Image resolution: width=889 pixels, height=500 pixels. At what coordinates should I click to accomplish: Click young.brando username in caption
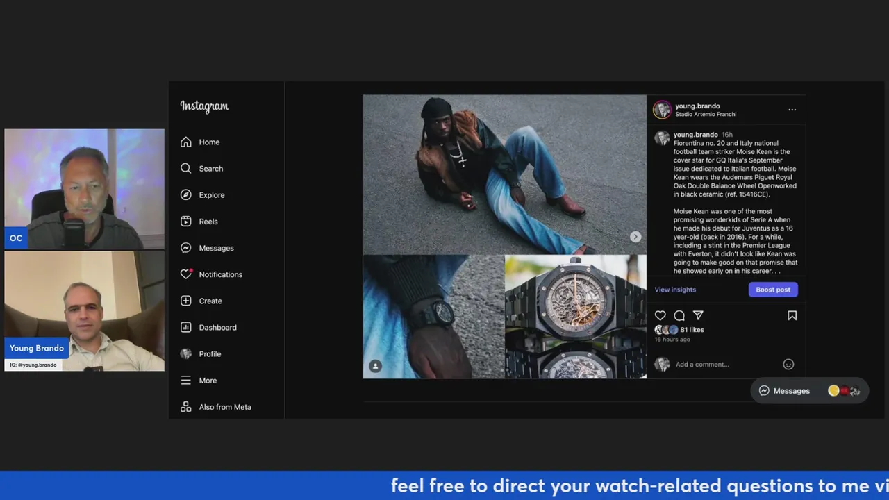click(x=695, y=135)
